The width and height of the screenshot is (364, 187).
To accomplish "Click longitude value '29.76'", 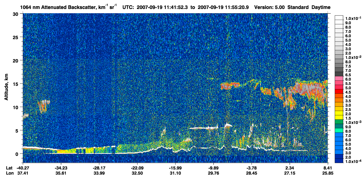I will point(213,173).
